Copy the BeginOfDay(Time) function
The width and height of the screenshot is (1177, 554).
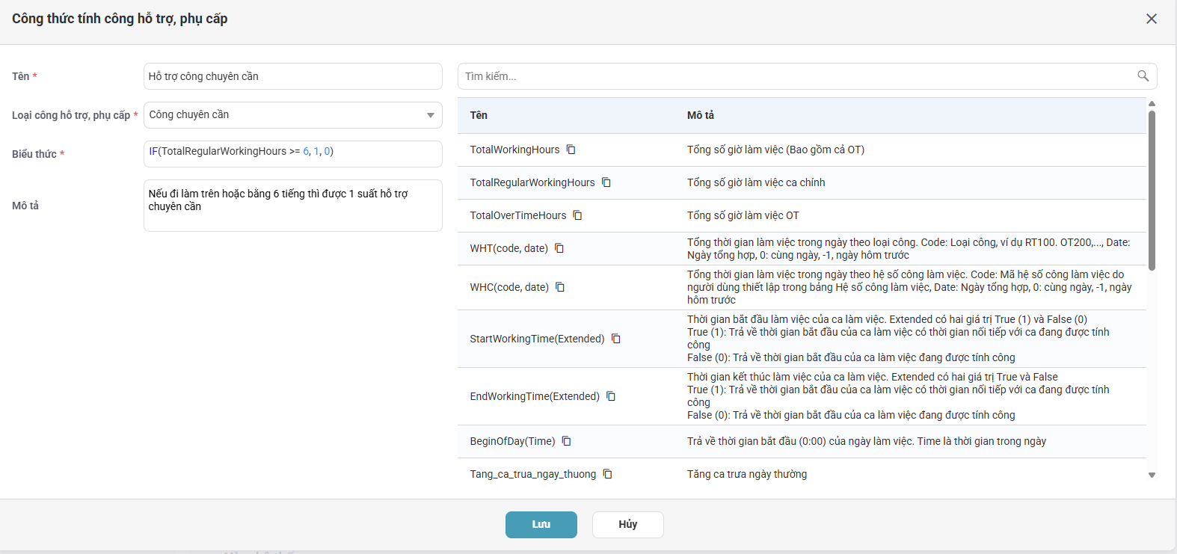[567, 441]
